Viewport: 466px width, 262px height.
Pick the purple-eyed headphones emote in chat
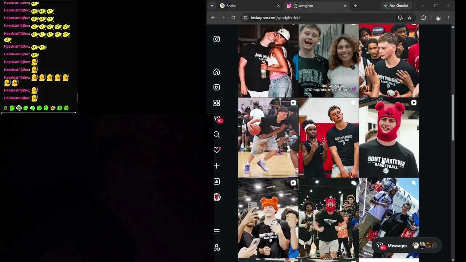[x=19, y=108]
